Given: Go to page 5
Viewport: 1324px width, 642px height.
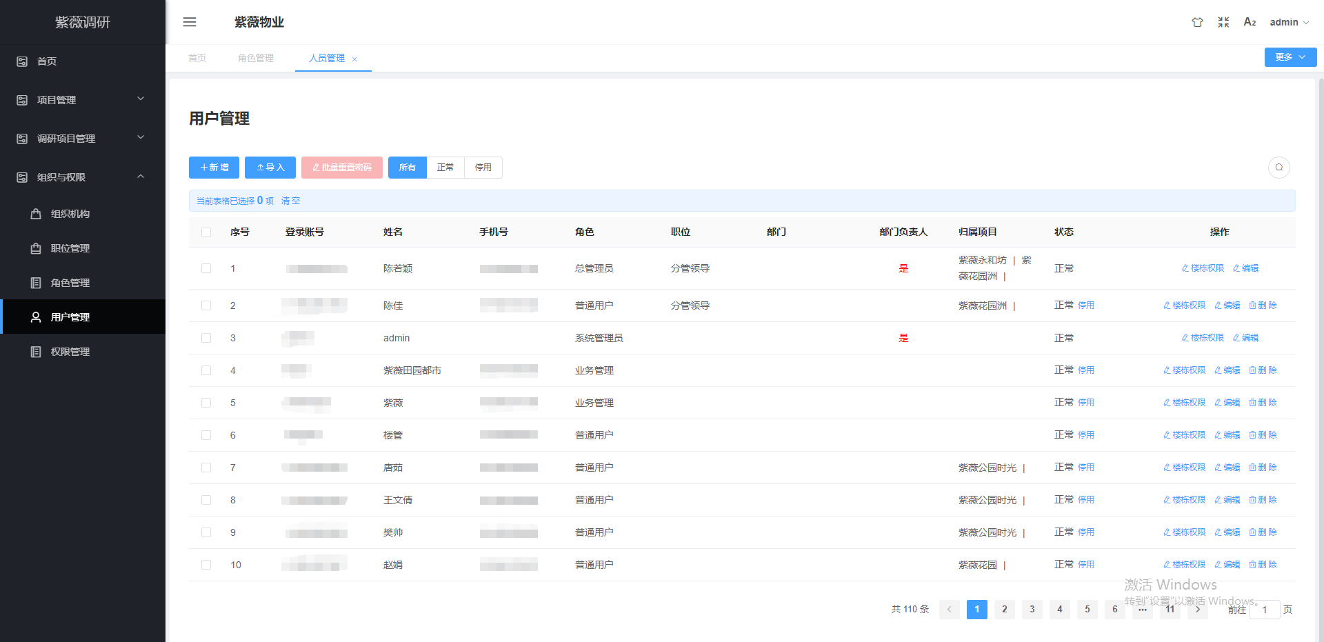Looking at the screenshot, I should [x=1087, y=610].
